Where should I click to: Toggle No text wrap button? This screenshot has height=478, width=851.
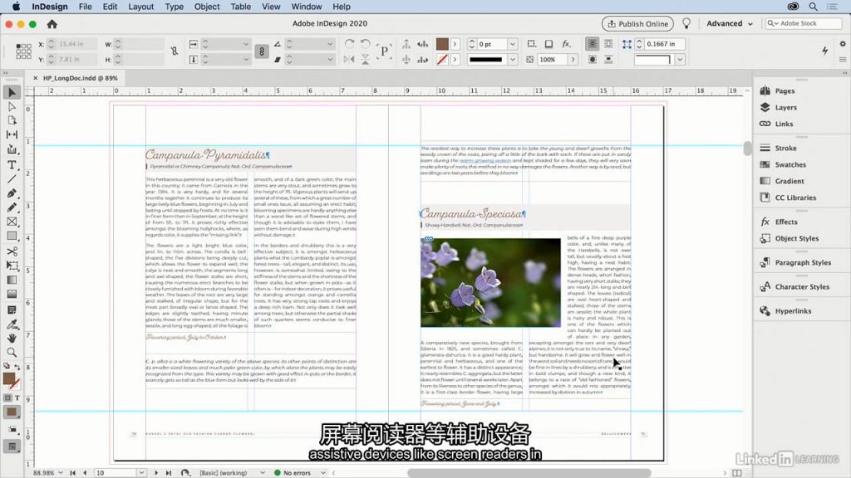[592, 44]
